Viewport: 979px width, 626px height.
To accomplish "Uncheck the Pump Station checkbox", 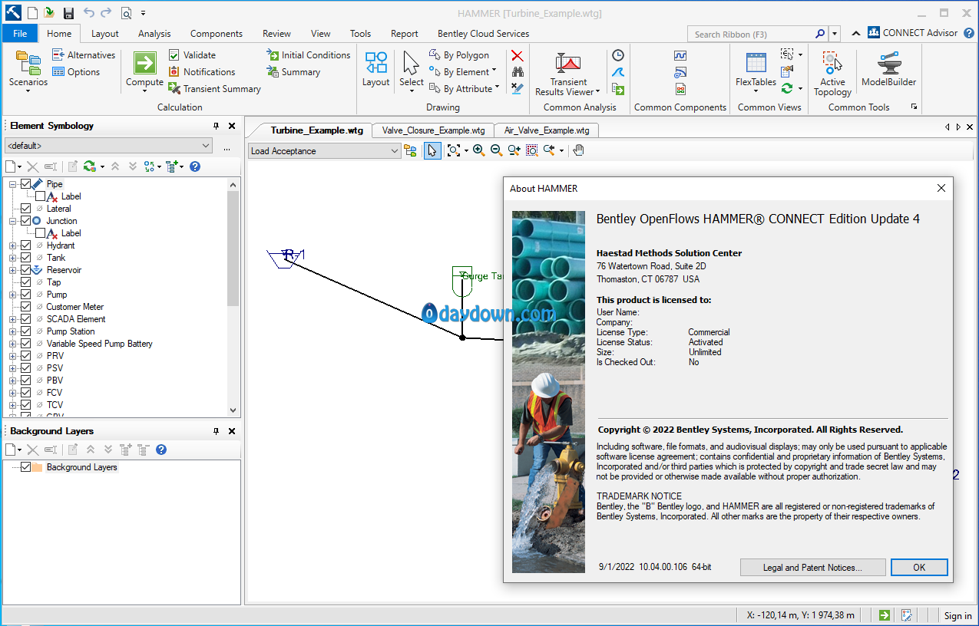I will tap(26, 331).
